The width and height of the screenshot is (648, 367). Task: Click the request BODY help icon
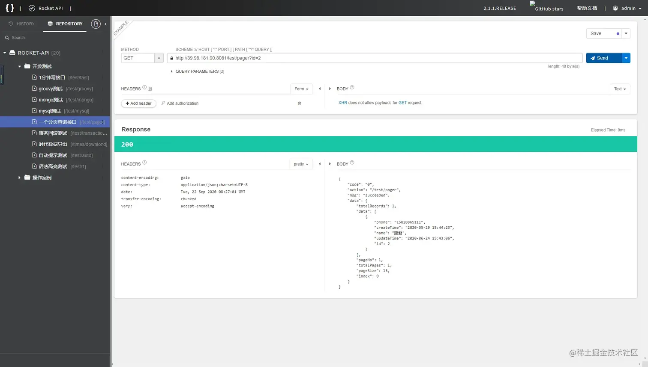click(352, 87)
